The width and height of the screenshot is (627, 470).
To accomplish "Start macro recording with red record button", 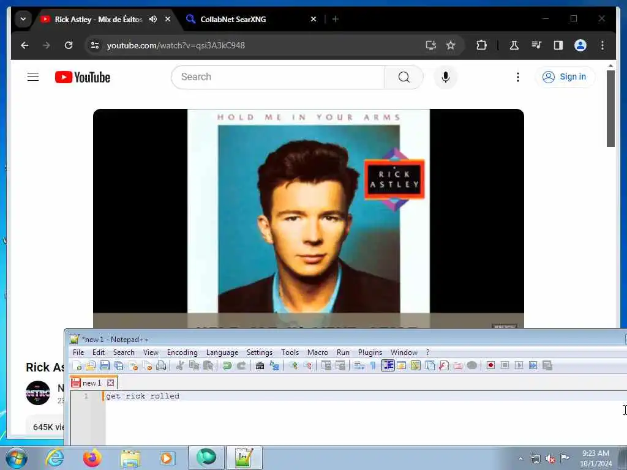I will click(x=490, y=366).
